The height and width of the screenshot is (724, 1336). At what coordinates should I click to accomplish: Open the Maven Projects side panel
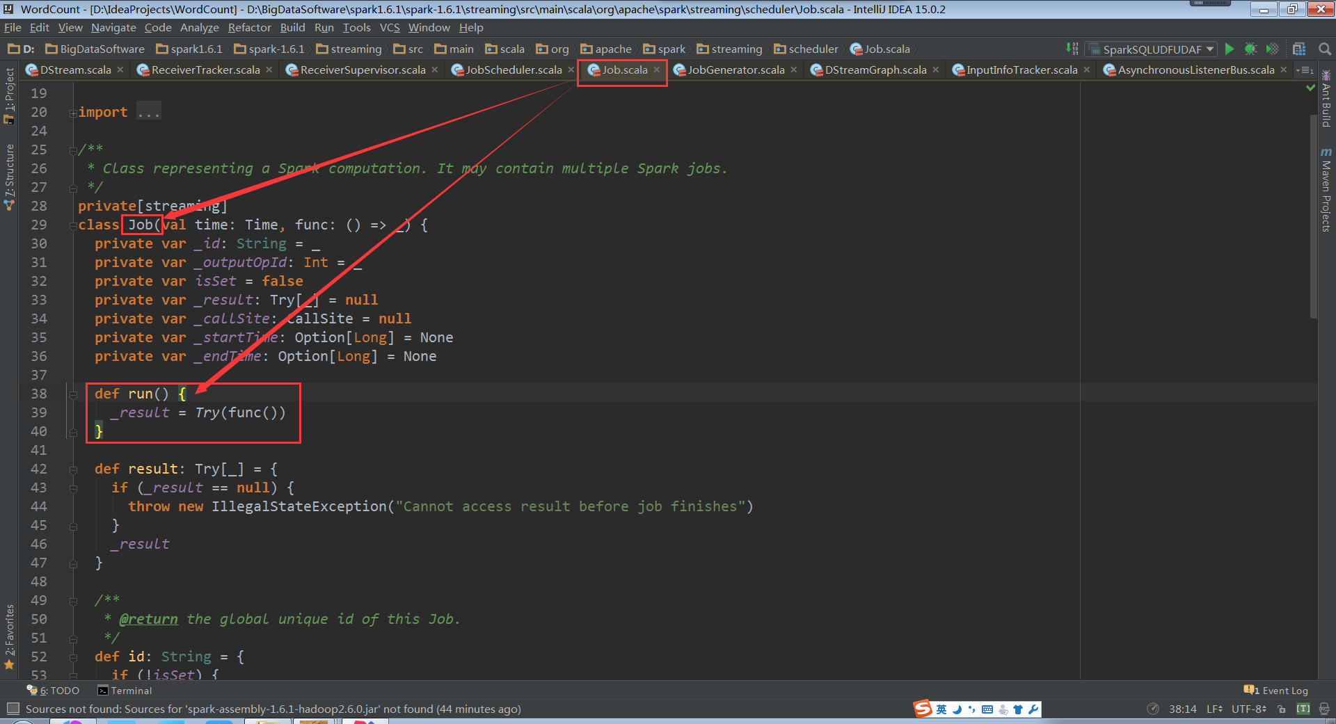[1326, 189]
